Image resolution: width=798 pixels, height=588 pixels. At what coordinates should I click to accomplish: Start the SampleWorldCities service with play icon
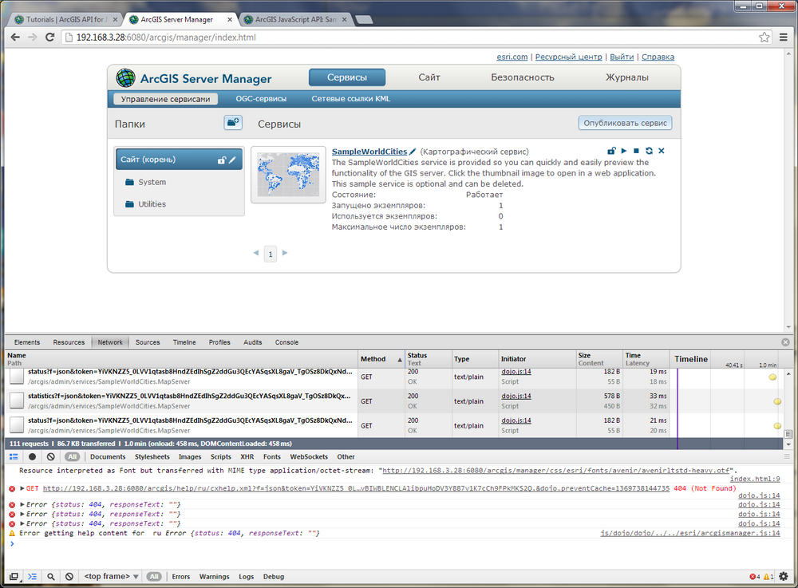(624, 151)
